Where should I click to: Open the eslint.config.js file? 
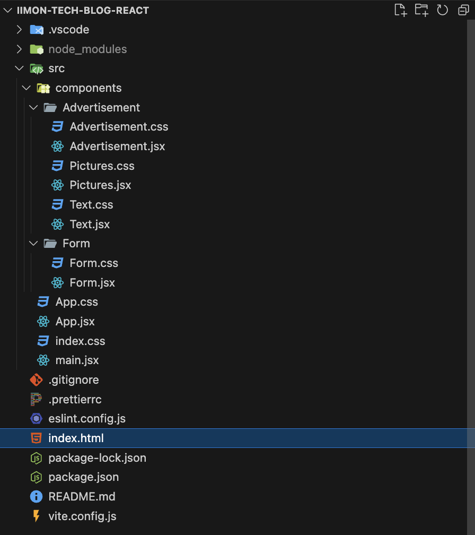[x=87, y=419]
